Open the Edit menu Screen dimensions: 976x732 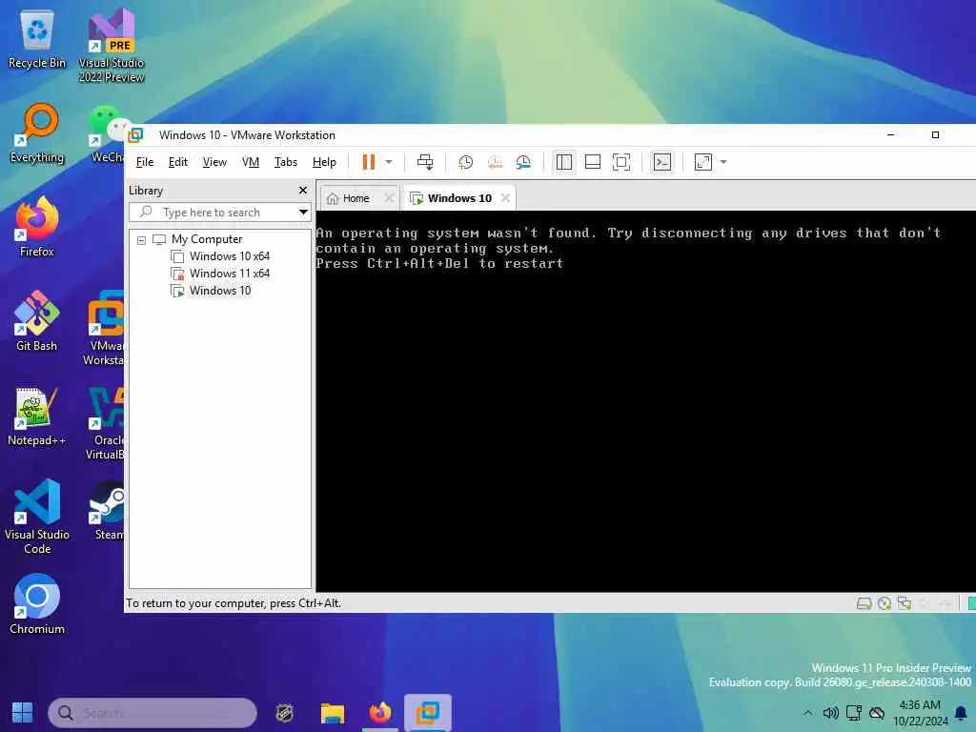pyautogui.click(x=177, y=162)
